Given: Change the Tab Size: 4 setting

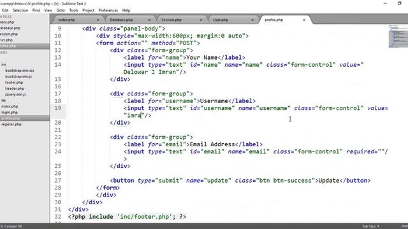Looking at the screenshot, I should pos(370,226).
